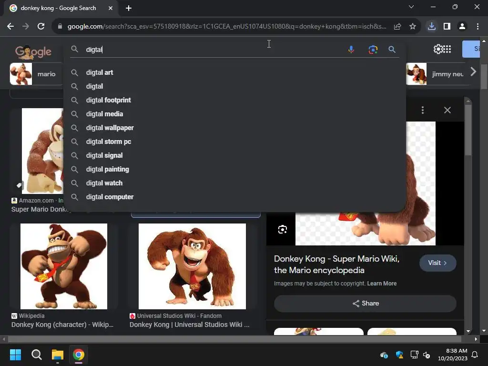Select suggestion 'digtal signal'
The width and height of the screenshot is (488, 366).
[x=234, y=155]
